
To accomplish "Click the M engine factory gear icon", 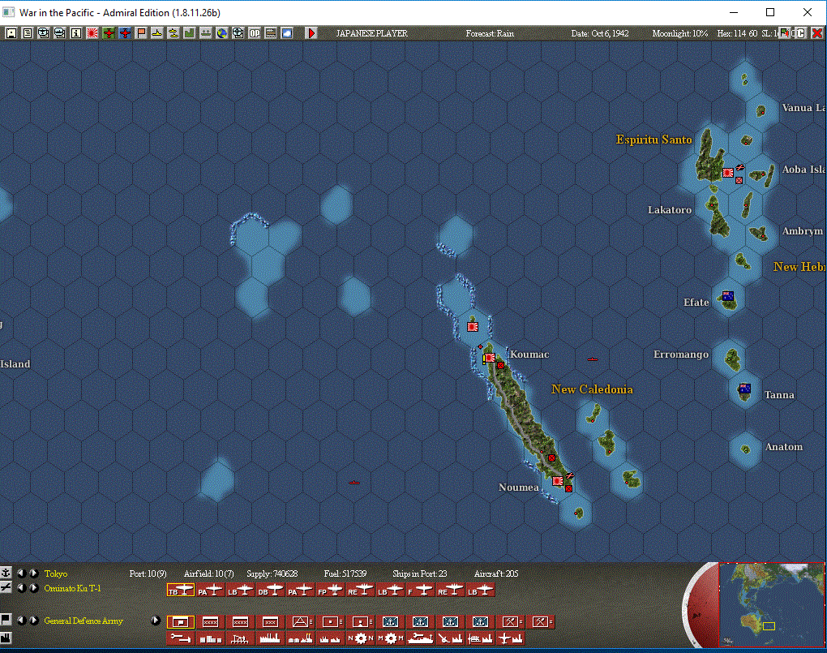I will tap(391, 638).
